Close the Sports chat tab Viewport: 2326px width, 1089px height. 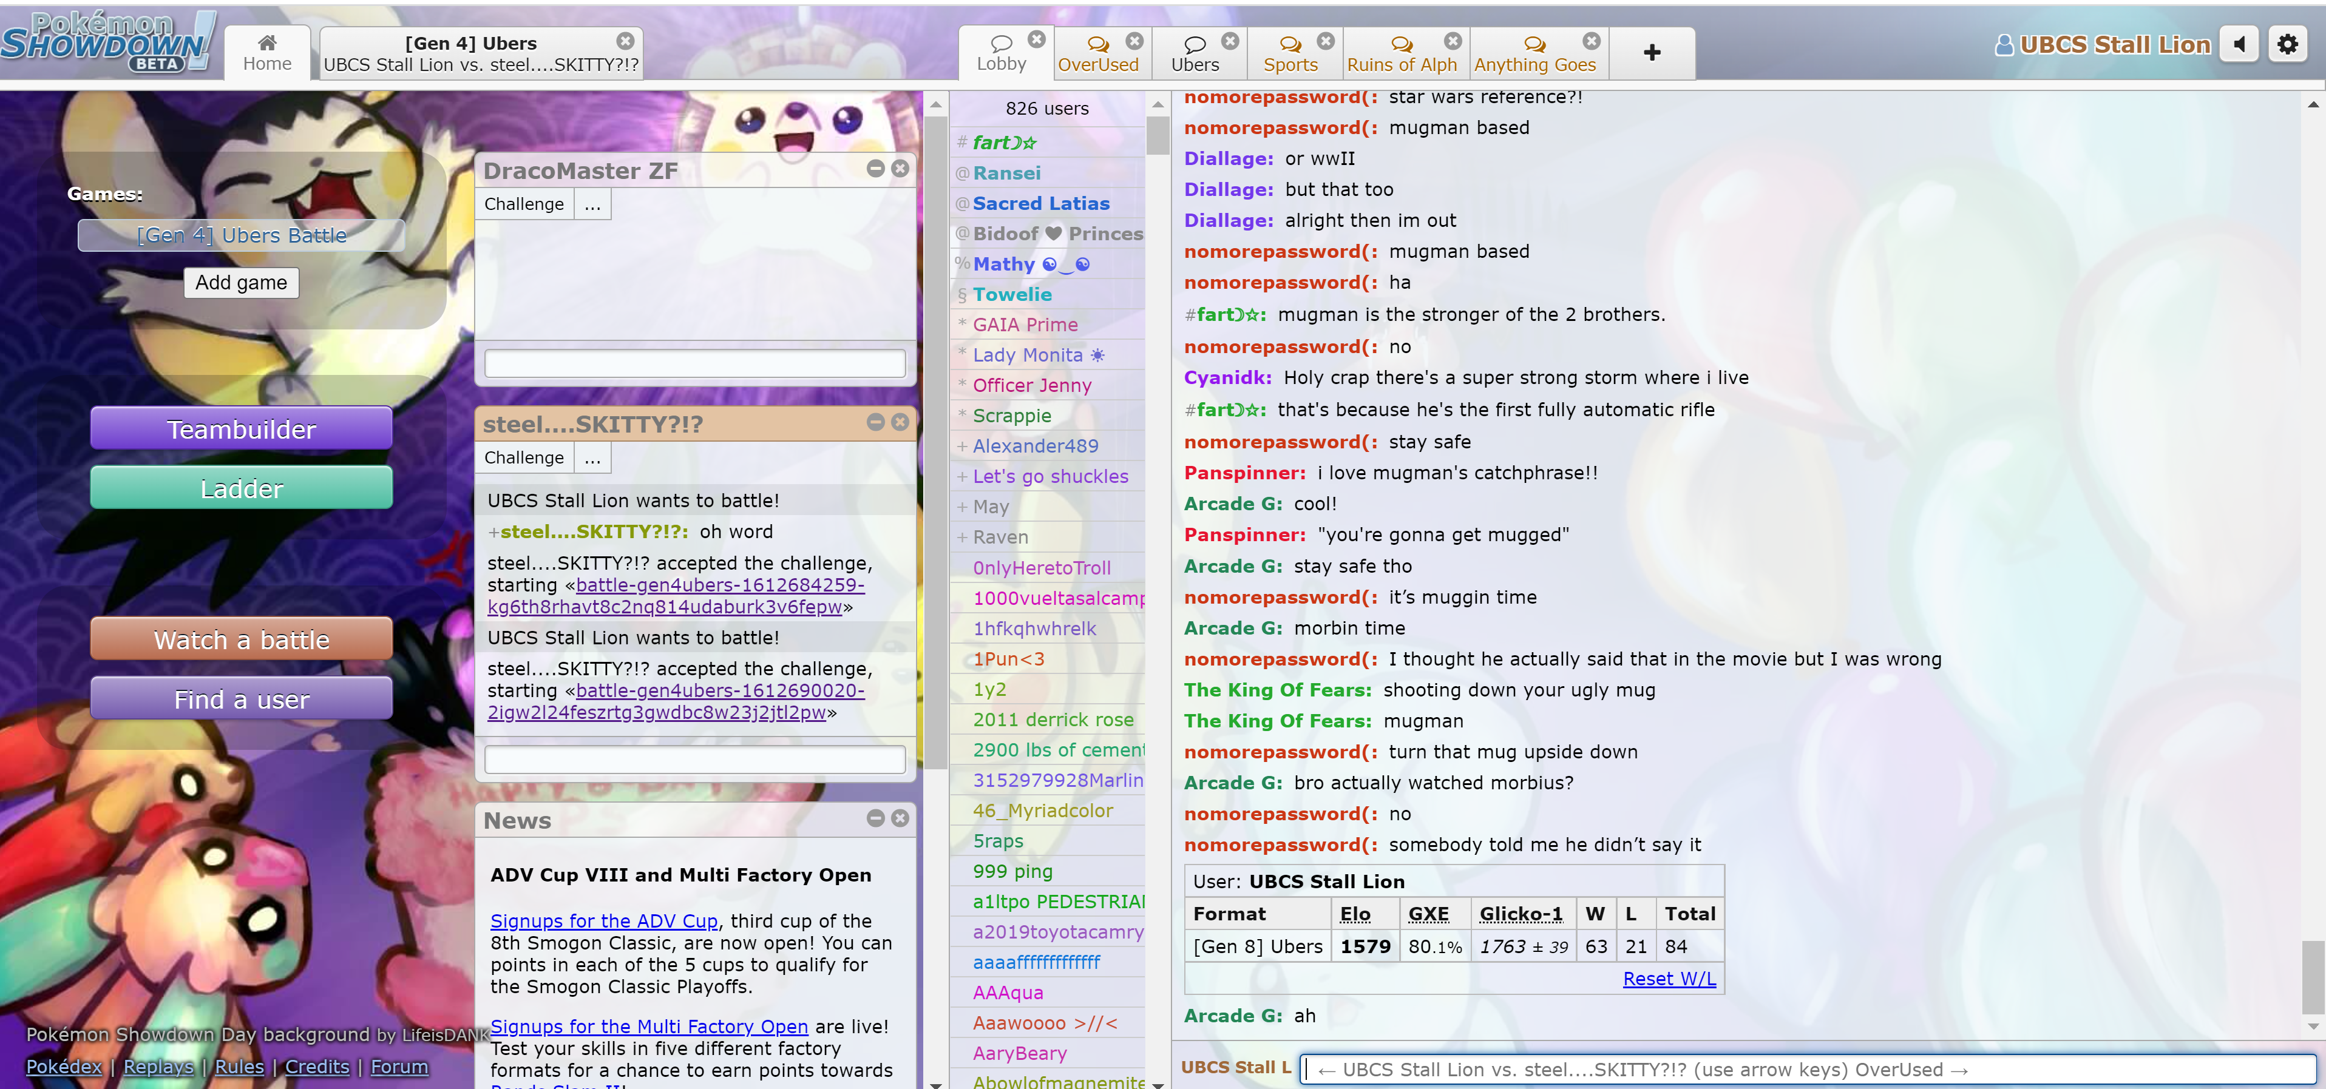[1326, 41]
